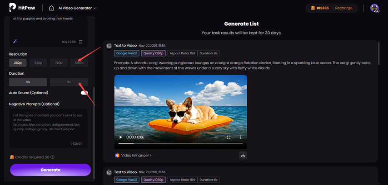Select 540p resolution
Viewport: 388px width, 185px height.
coord(38,63)
